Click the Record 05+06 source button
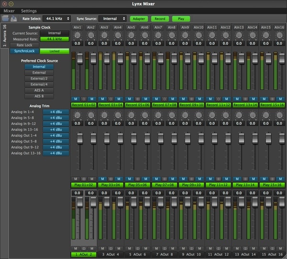Screen dimensions: 287x259 138,104
